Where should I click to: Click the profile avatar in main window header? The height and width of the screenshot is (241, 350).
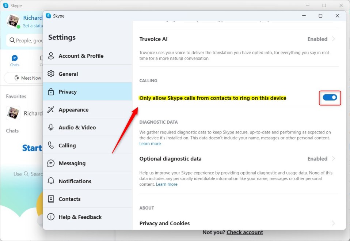click(13, 21)
